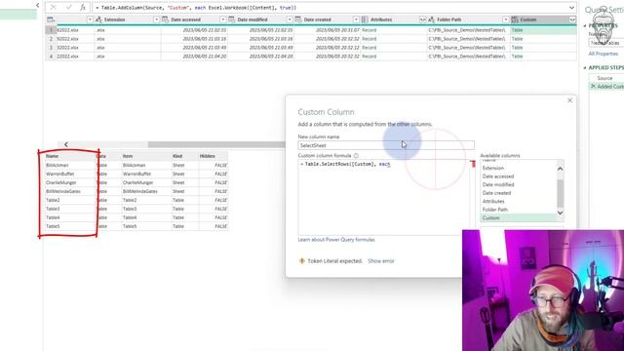Click WarrenBuffet cell in preview Name column
624x351 pixels.
59,174
